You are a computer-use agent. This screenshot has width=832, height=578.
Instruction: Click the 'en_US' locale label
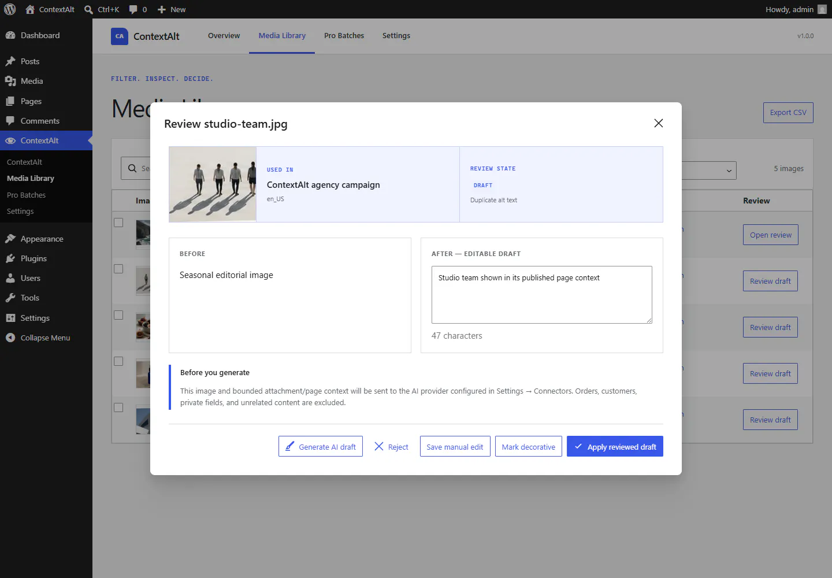[x=276, y=199]
